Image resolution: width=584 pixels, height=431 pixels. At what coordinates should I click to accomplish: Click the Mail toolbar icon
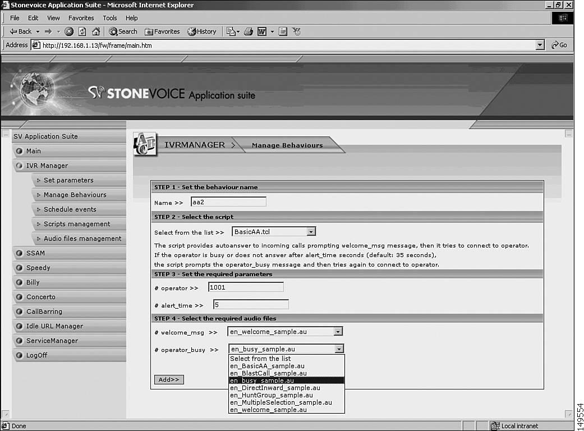click(x=231, y=31)
